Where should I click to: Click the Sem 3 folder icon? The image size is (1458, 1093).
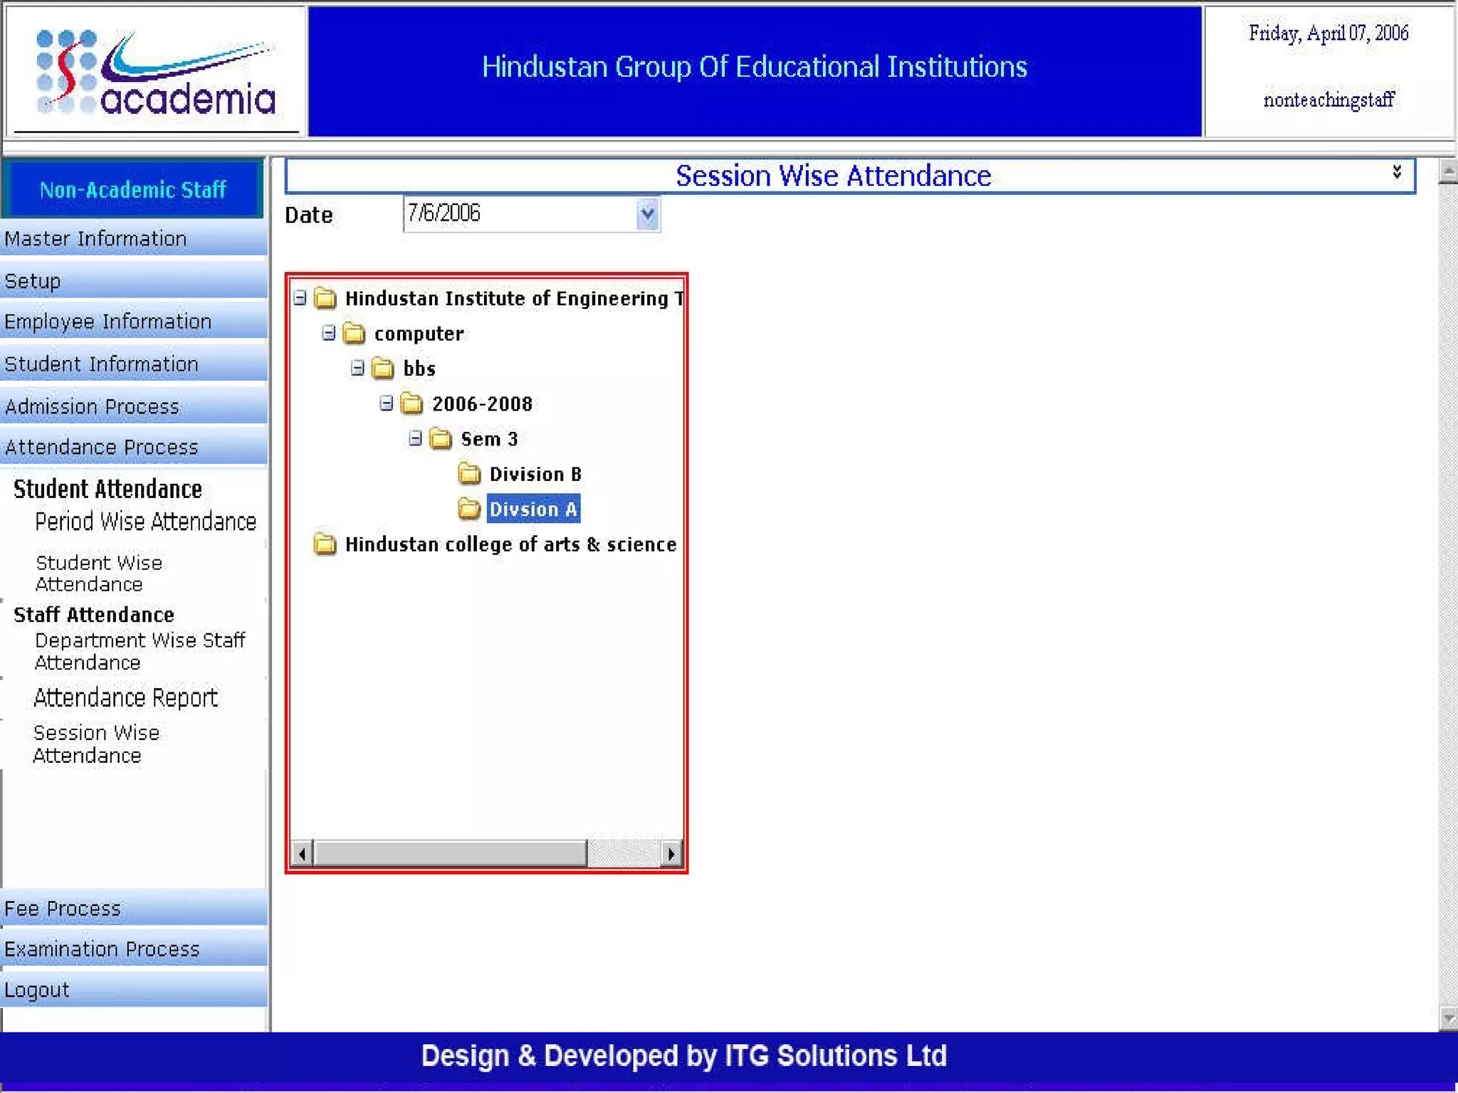coord(441,438)
